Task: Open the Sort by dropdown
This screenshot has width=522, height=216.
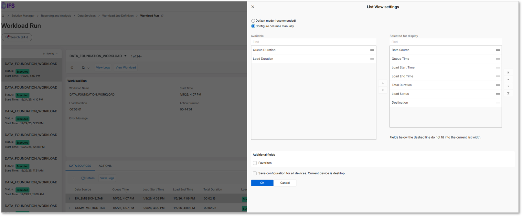Action: tap(50, 54)
